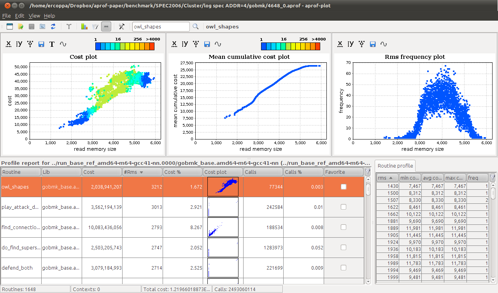Save the Cost plot using its floppy disk icon
The width and height of the screenshot is (498, 293).
point(41,44)
